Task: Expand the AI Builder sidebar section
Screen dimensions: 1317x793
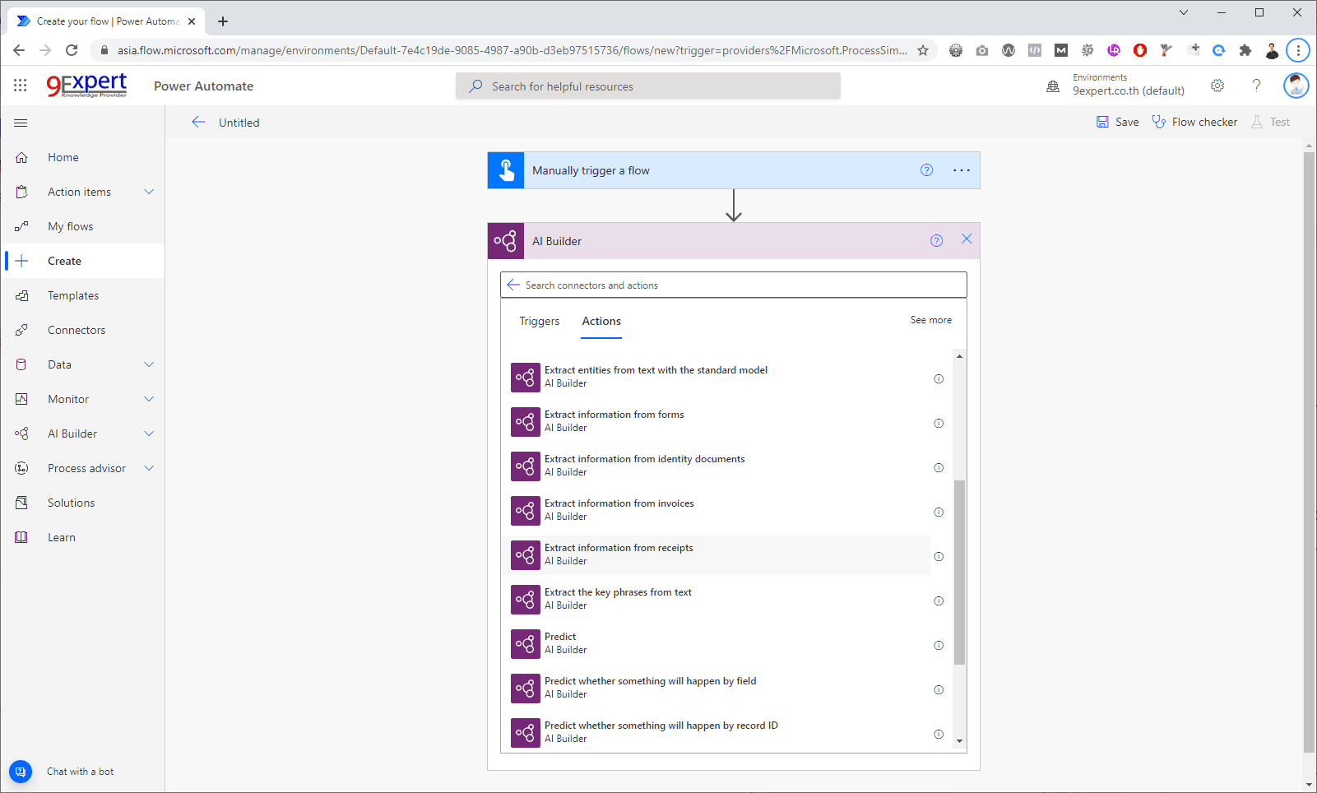Action: 148,433
